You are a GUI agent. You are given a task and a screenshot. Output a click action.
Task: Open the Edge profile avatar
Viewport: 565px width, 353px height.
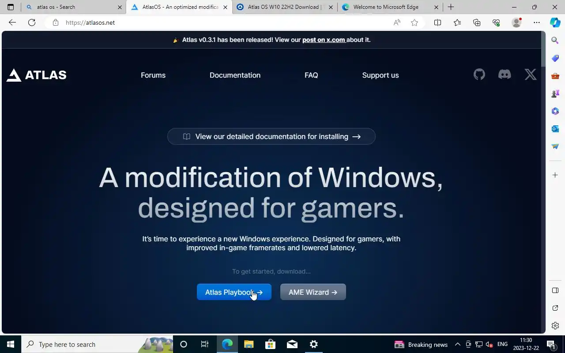click(x=516, y=23)
